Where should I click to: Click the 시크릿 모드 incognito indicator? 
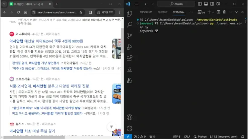point(105,12)
